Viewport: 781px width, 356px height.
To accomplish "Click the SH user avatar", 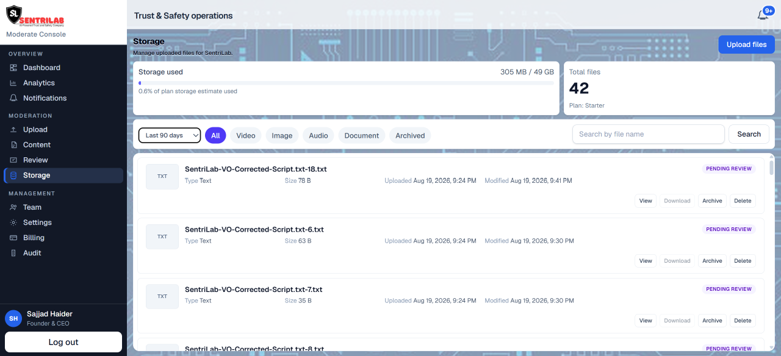I will coord(13,318).
